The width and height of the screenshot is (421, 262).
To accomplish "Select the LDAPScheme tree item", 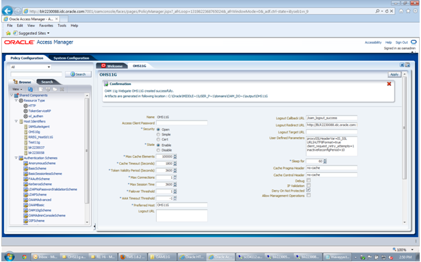I will (x=38, y=194).
